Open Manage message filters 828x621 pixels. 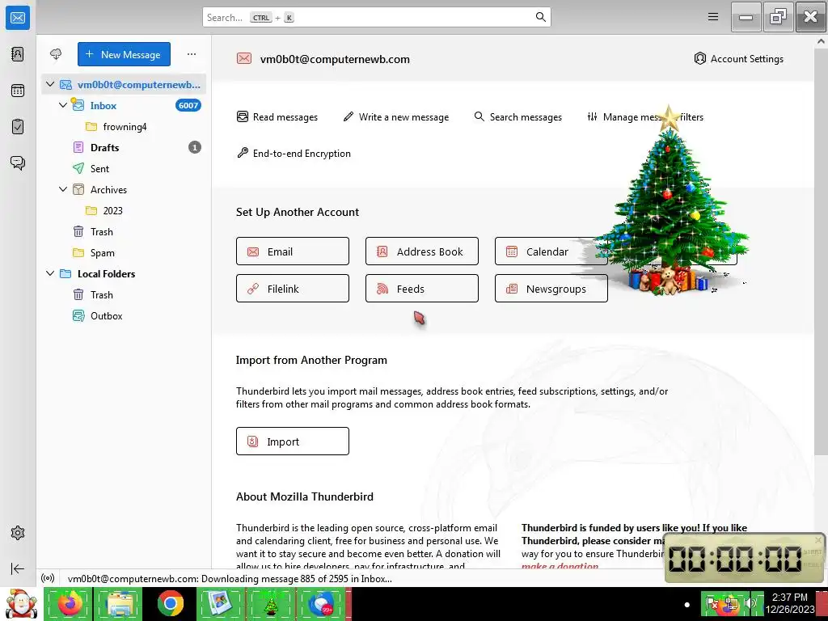point(645,116)
